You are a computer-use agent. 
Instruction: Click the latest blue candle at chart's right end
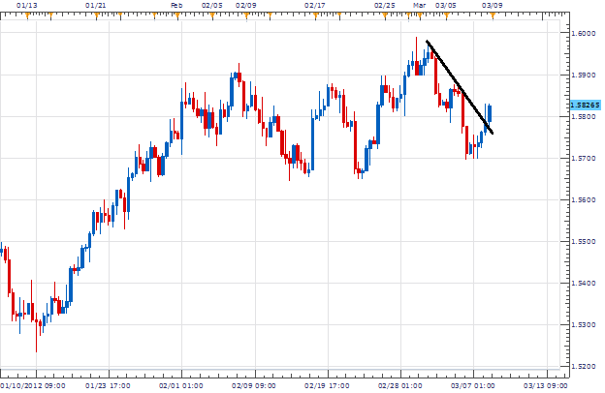(490, 113)
